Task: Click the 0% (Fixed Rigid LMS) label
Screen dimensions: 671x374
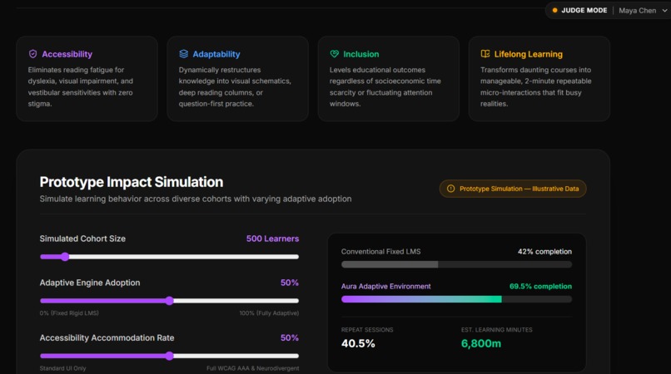Action: pos(69,312)
